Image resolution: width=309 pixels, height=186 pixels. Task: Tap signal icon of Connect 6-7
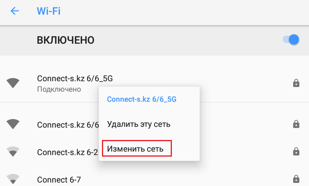[x=13, y=179]
